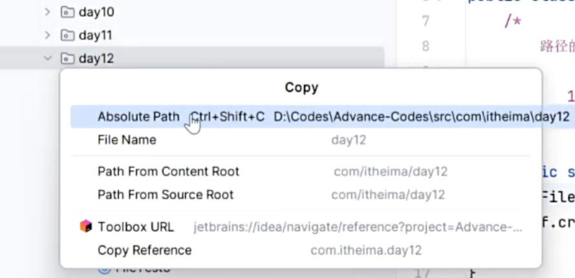Image resolution: width=575 pixels, height=278 pixels.
Task: Select the day11 package label
Action: click(x=96, y=35)
